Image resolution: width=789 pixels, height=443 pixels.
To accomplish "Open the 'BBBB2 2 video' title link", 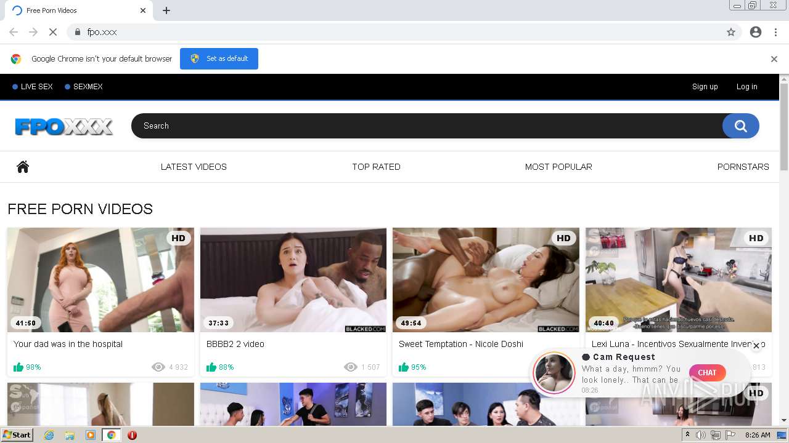I will (x=235, y=344).
